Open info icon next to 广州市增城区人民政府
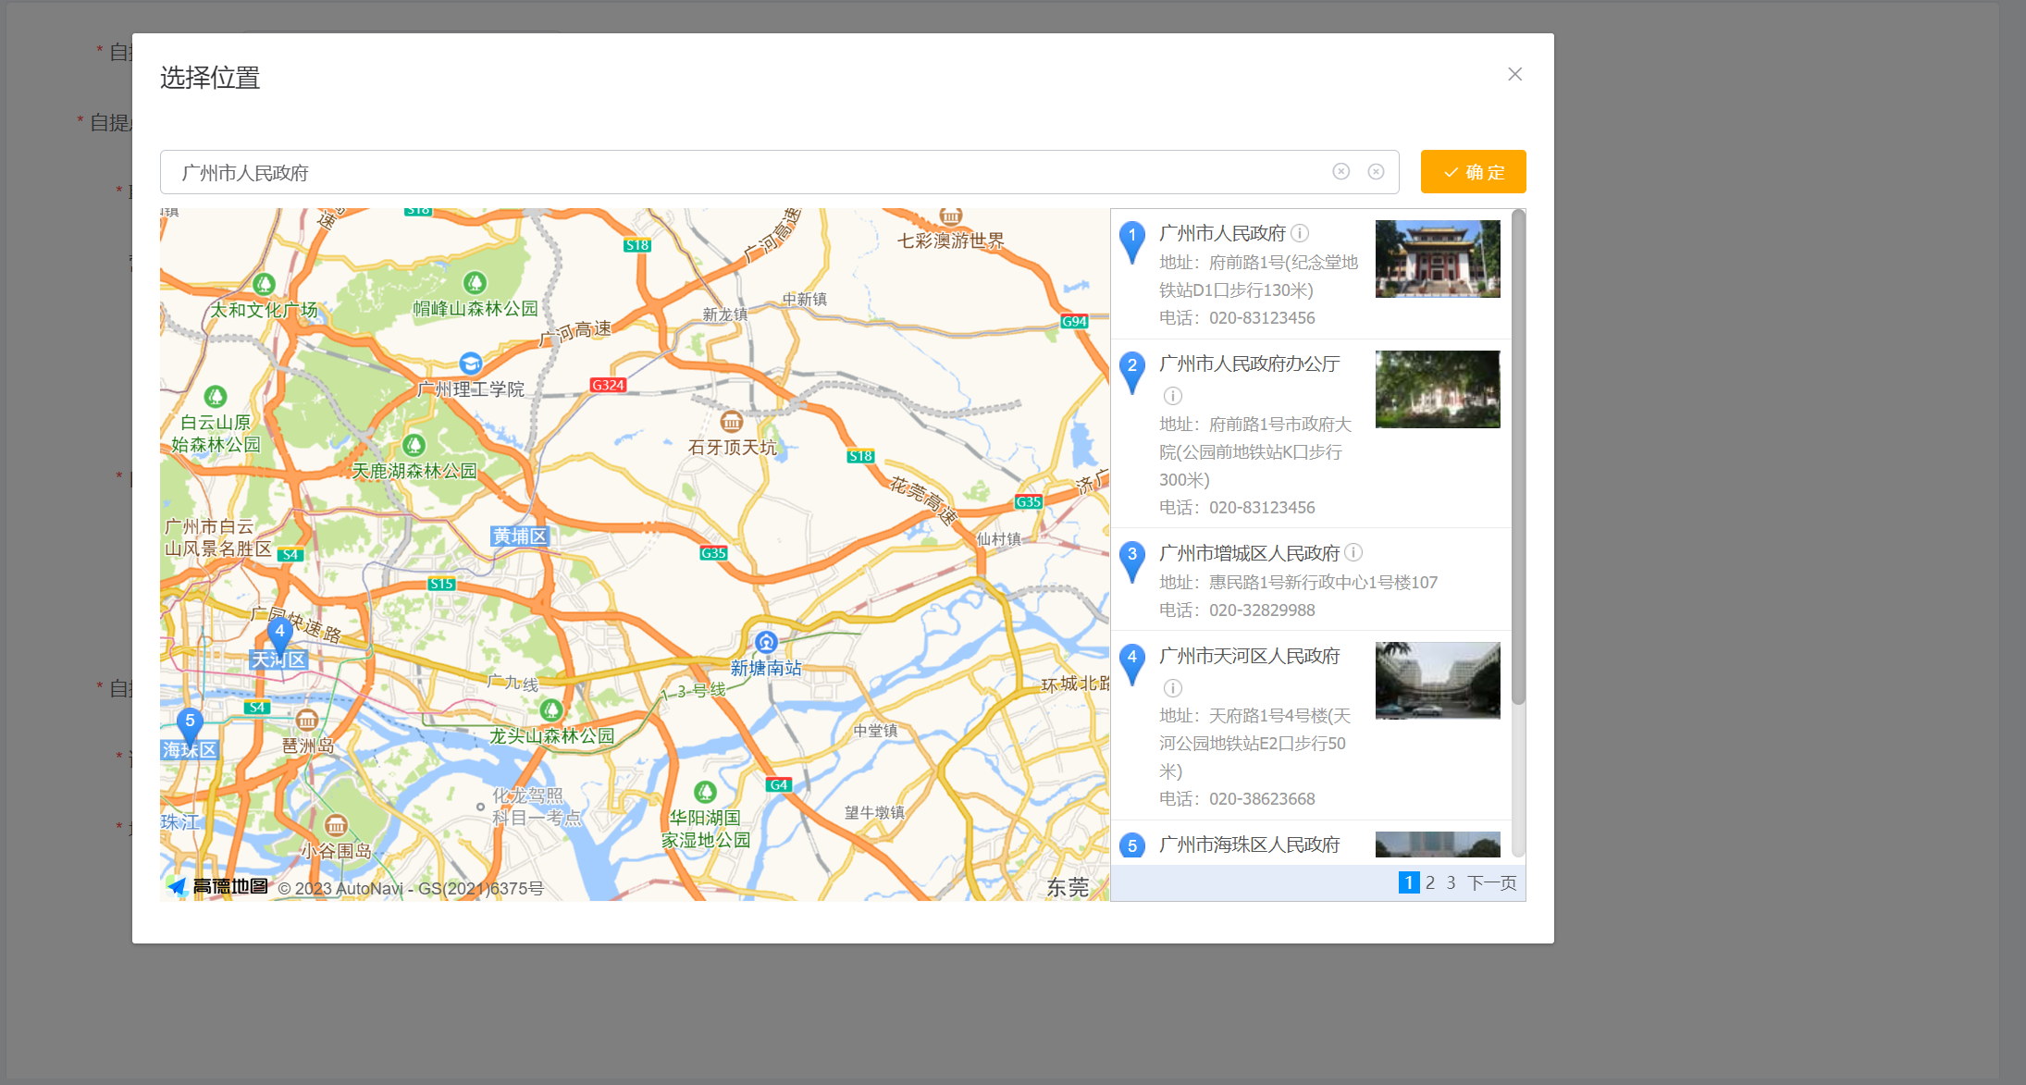2026x1085 pixels. click(x=1353, y=552)
